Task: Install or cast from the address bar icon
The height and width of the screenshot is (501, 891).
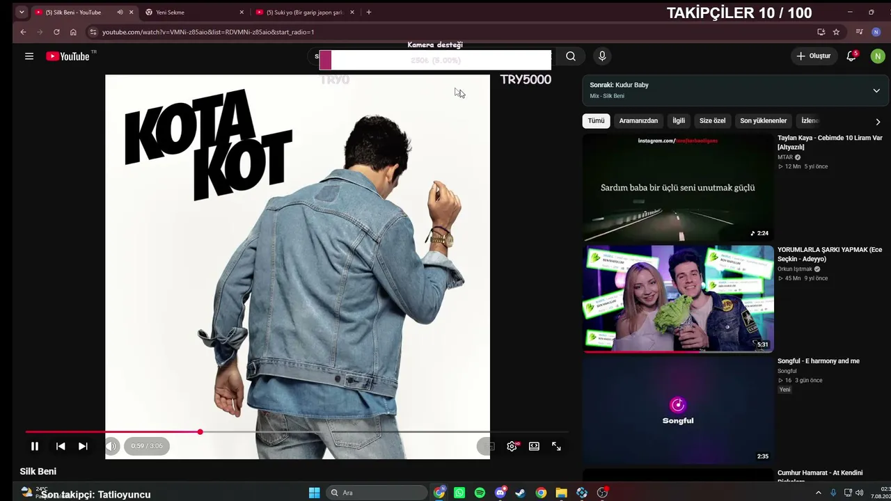Action: click(821, 32)
